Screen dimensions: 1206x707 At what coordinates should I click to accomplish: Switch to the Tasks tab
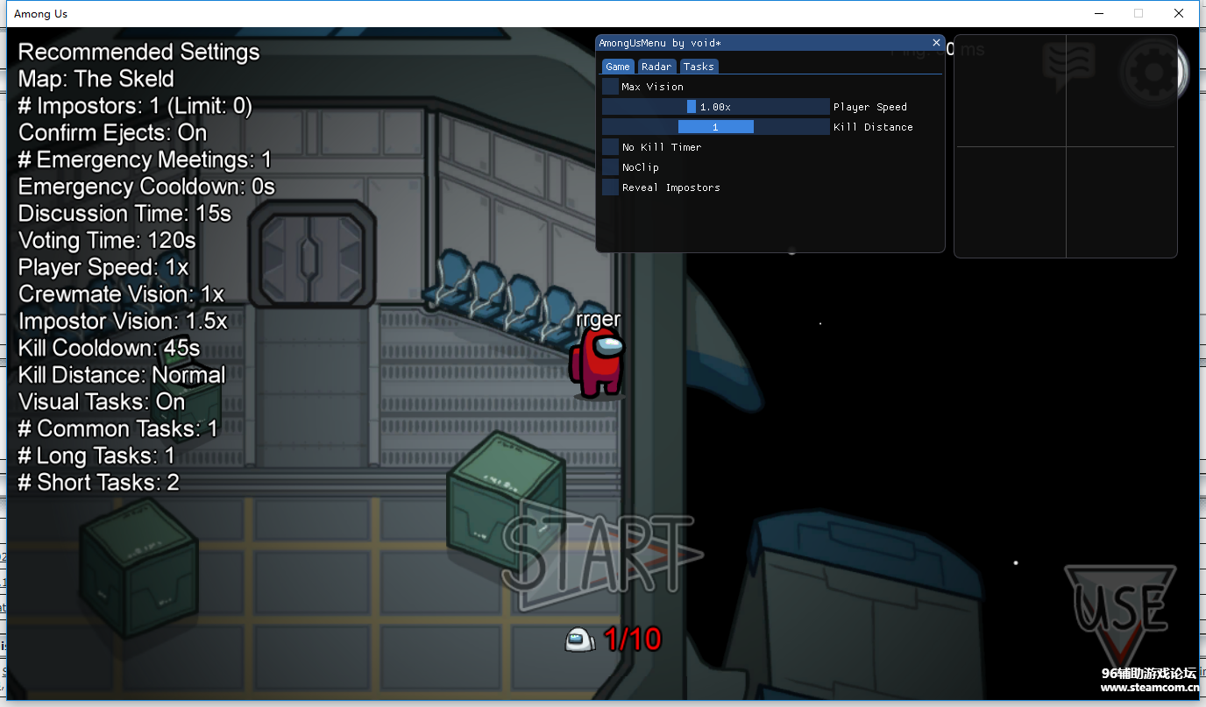(x=699, y=67)
